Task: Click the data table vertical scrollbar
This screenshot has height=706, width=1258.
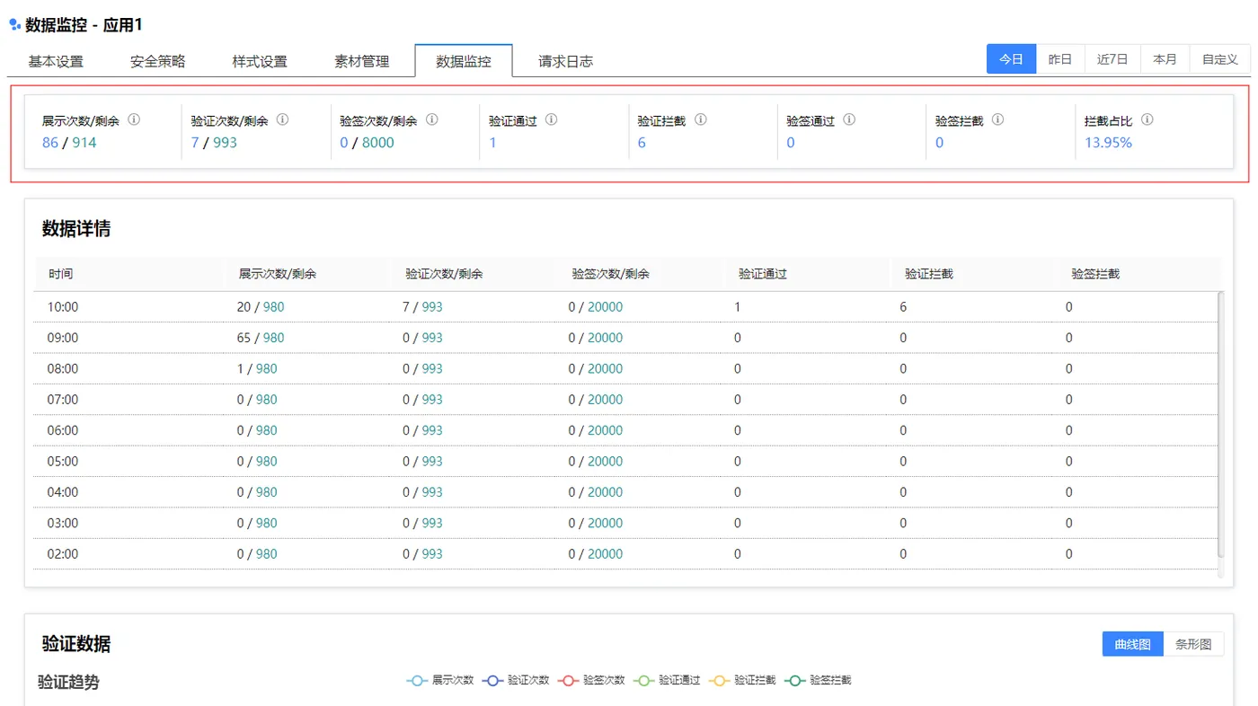Action: tap(1219, 424)
